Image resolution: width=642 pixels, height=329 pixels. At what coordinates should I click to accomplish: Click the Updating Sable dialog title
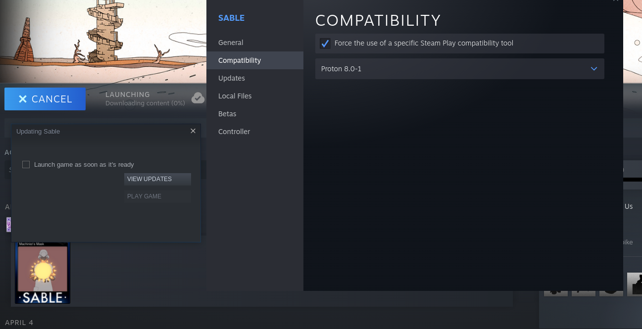38,132
